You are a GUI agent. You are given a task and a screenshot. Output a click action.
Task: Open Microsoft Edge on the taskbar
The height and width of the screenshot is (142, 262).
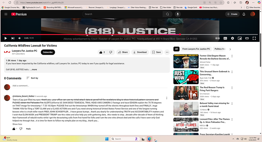[x=149, y=139]
